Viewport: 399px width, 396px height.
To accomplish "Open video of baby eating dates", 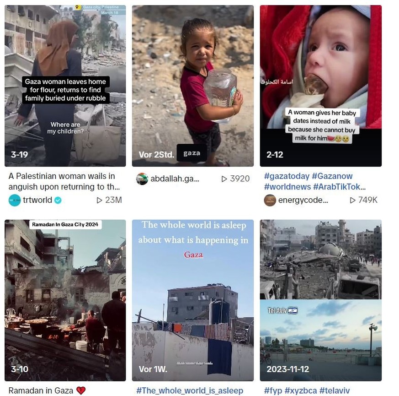I will (x=321, y=86).
